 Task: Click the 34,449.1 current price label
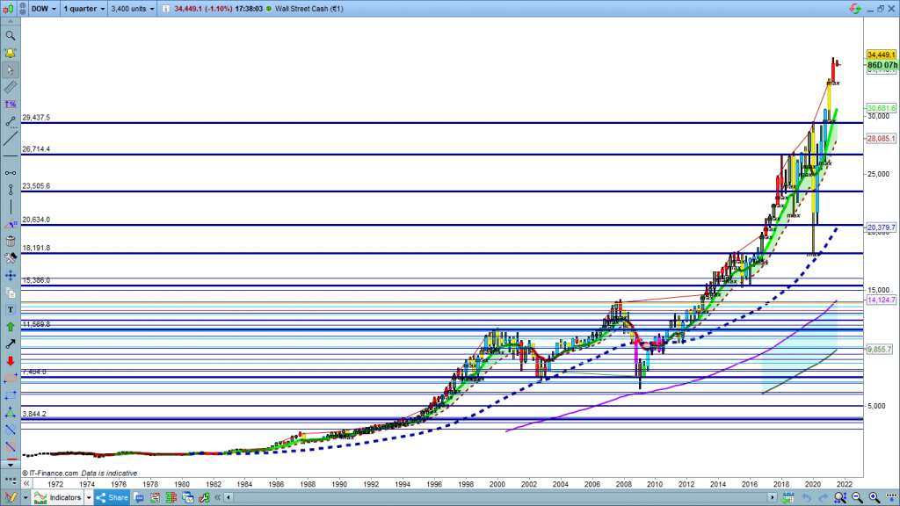tap(880, 54)
